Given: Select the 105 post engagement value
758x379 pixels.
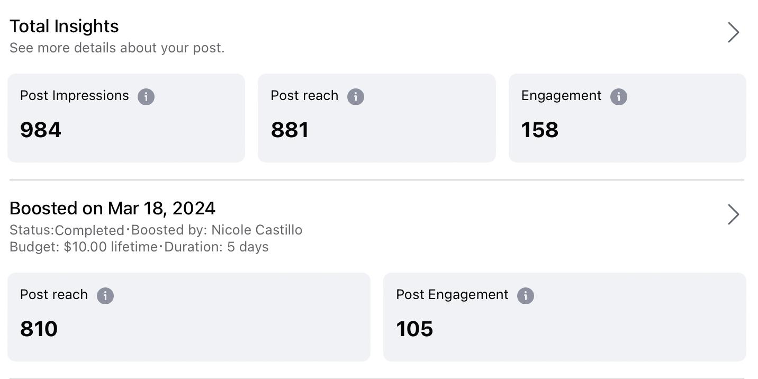Looking at the screenshot, I should coord(414,329).
